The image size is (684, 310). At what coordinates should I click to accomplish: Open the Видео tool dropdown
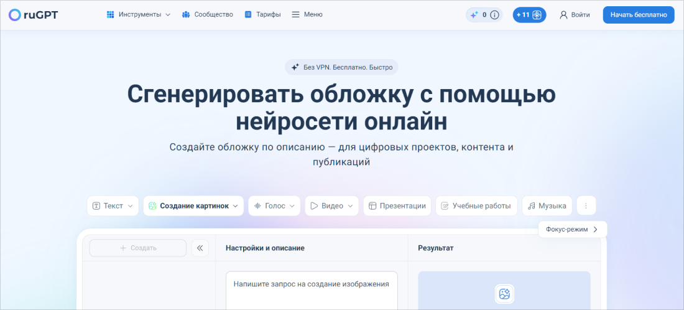[x=331, y=206]
